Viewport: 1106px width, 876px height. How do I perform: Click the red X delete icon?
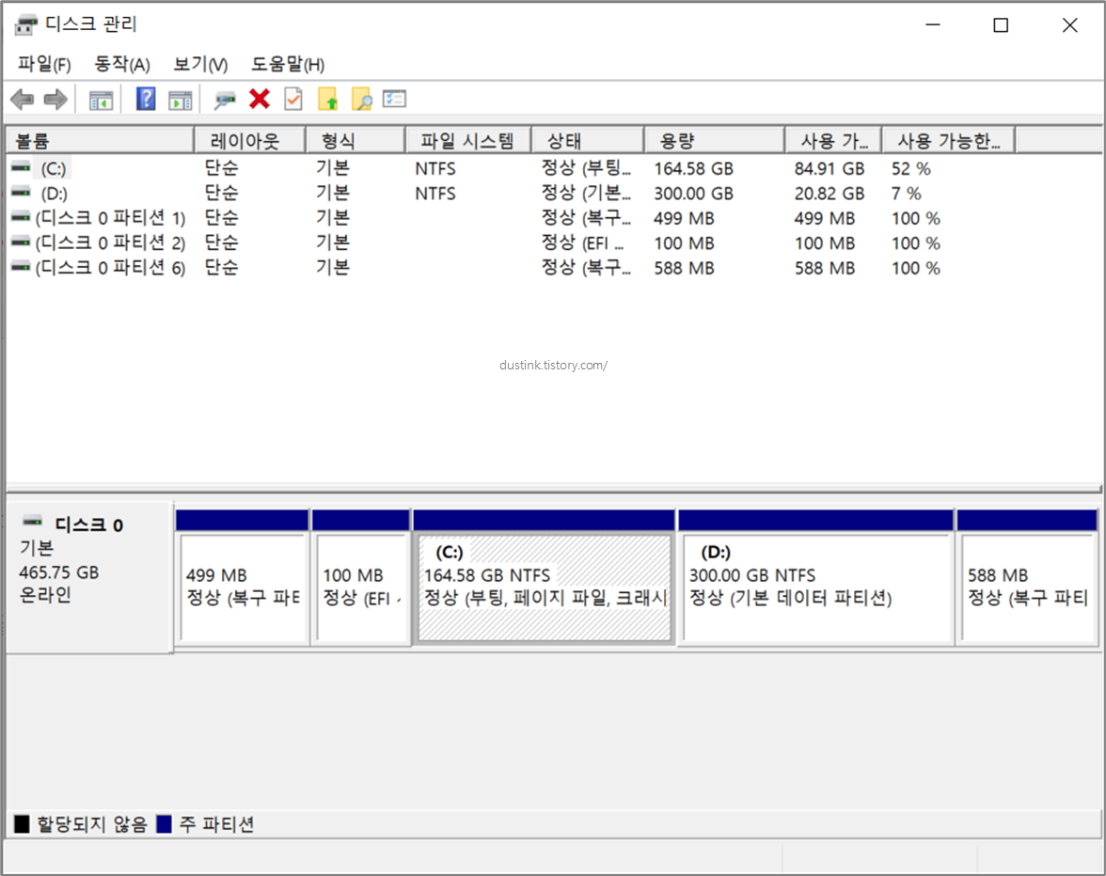[260, 100]
